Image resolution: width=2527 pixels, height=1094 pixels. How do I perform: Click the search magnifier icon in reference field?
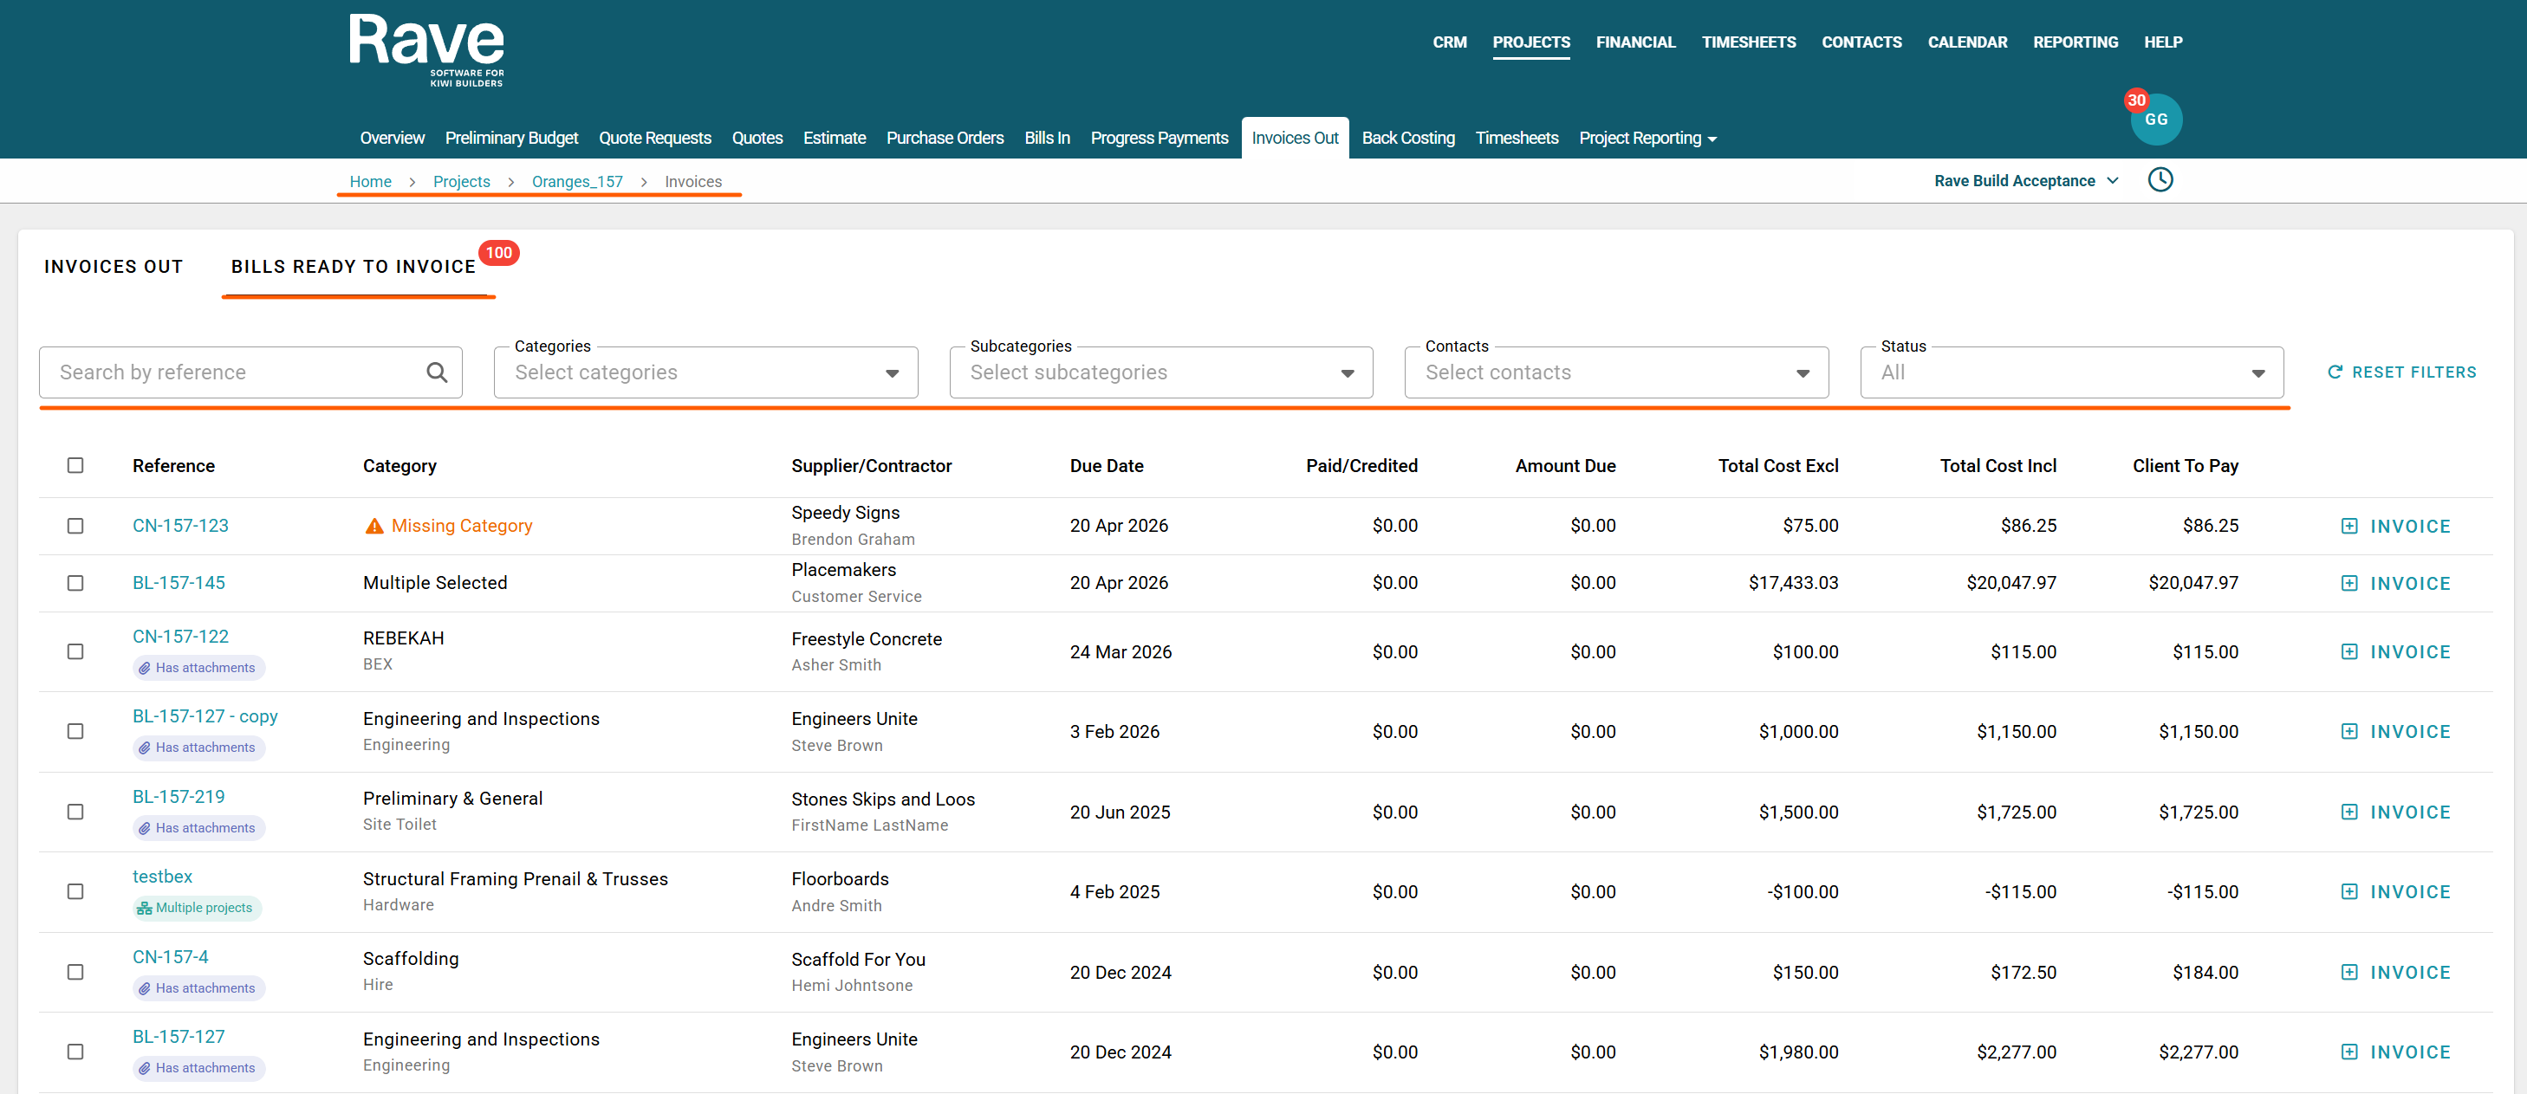437,372
